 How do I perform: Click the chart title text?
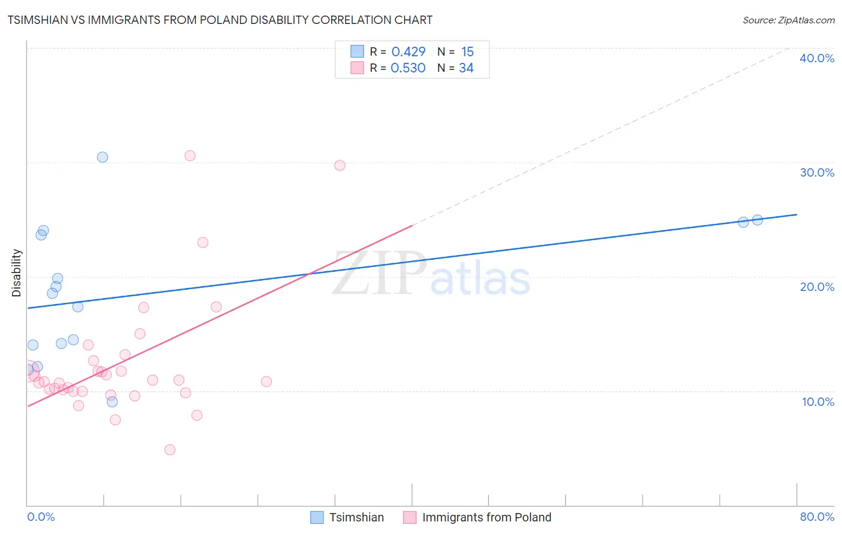click(x=220, y=20)
